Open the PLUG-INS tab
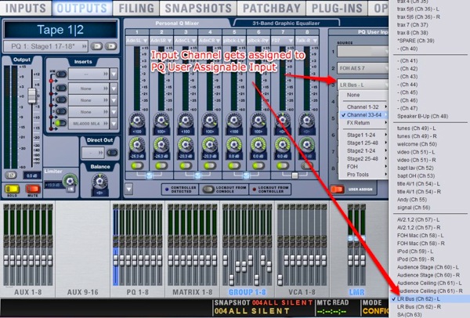The height and width of the screenshot is (318, 470). click(x=337, y=8)
